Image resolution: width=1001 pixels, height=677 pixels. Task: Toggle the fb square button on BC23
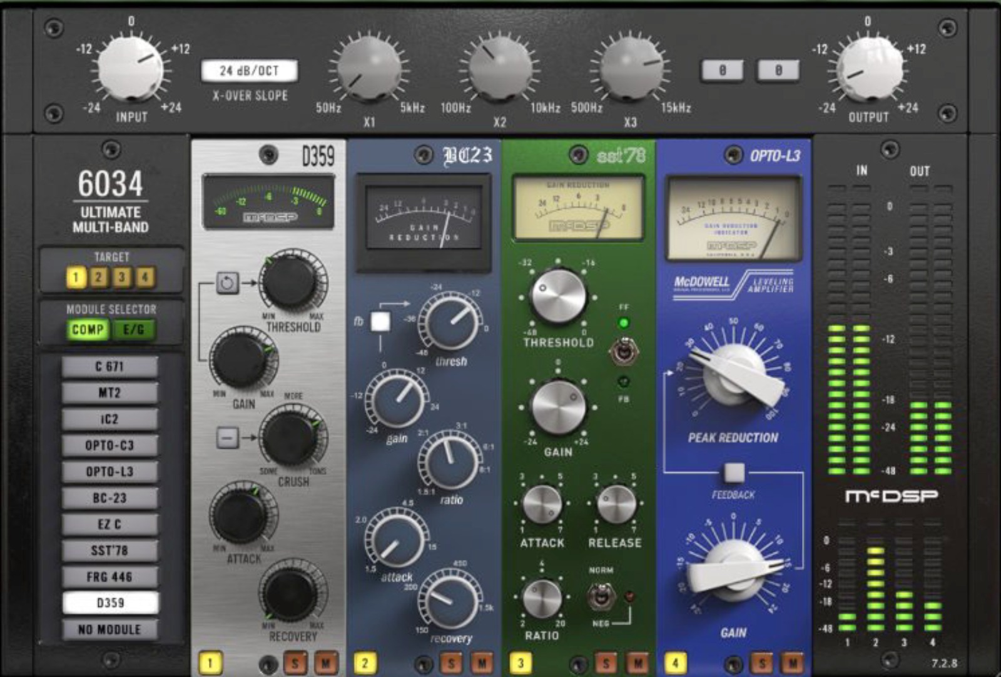click(380, 321)
